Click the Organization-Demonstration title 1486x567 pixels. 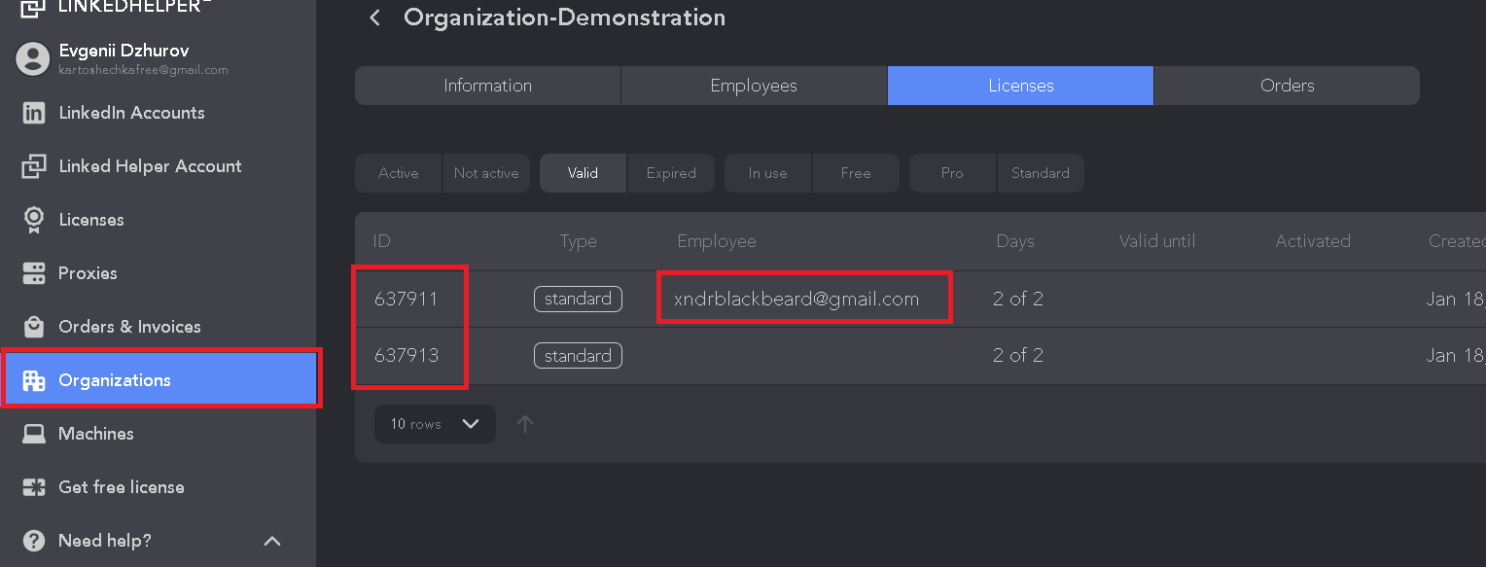pyautogui.click(x=564, y=18)
